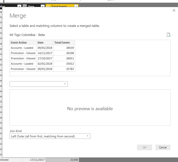Click the 17/10/2017 date cell
This screenshot has height=162, width=178.
coord(45,58)
